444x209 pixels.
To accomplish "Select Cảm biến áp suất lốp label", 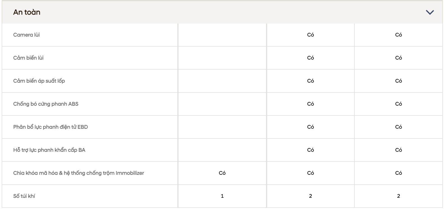I will pos(39,81).
